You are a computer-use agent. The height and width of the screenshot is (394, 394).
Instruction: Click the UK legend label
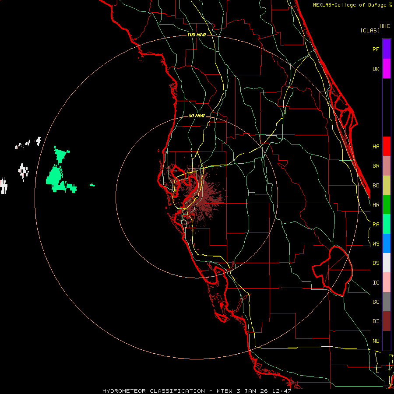click(376, 69)
